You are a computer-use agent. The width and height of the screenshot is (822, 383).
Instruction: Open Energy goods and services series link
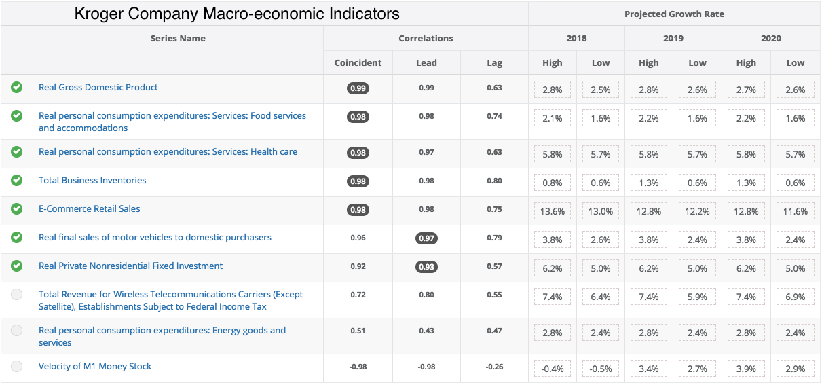(x=162, y=336)
